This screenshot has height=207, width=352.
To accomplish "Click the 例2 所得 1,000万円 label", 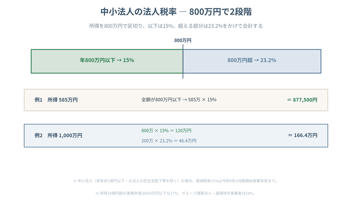I will pos(58,135).
